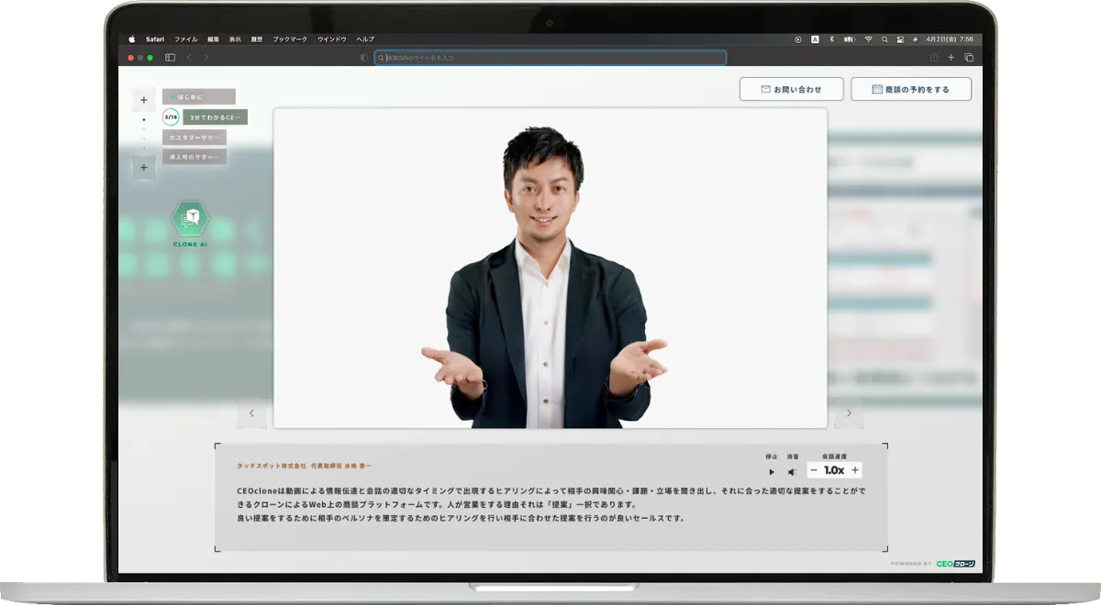The height and width of the screenshot is (605, 1101).
Task: Click the Safari address bar field
Action: (x=550, y=57)
